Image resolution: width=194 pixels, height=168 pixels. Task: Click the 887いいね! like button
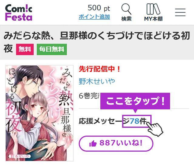click(116, 144)
